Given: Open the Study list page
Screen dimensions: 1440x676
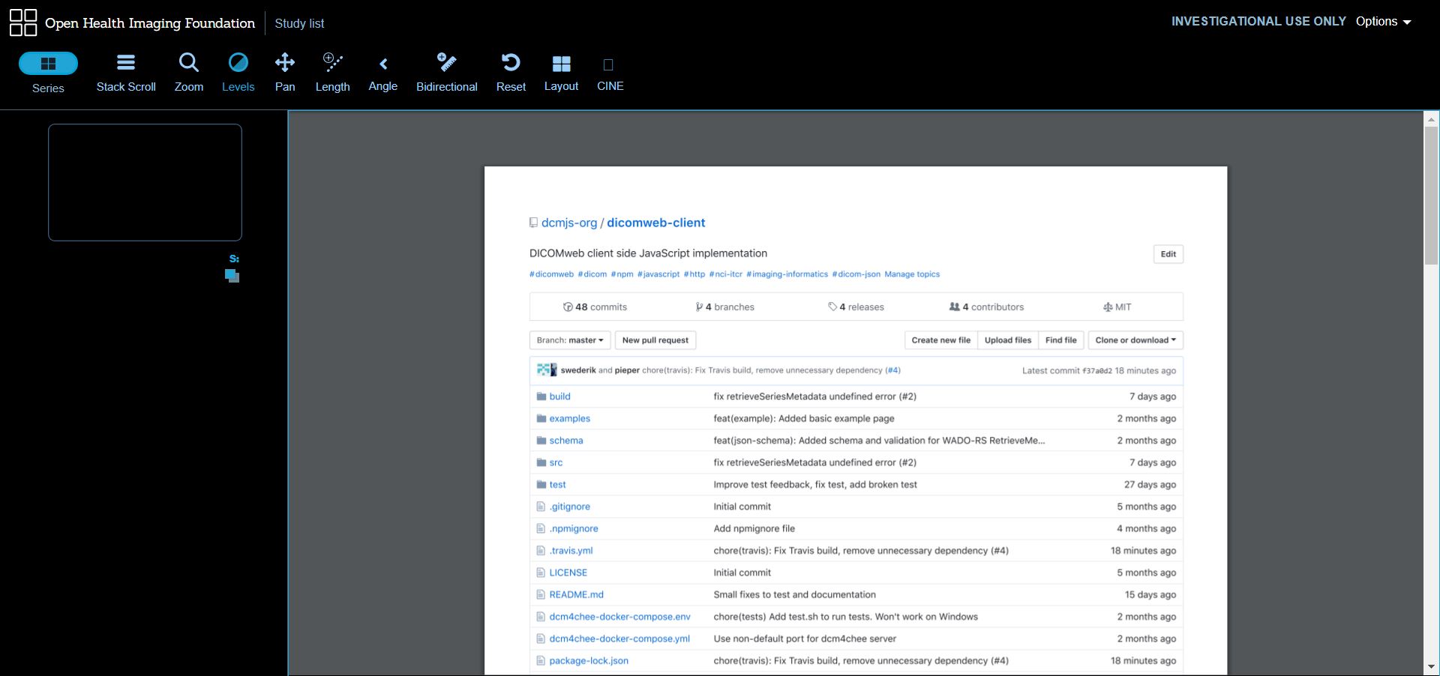Looking at the screenshot, I should click(x=299, y=23).
